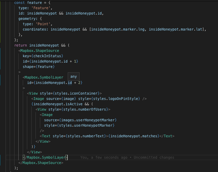Click 'insideHoneypot.isActive' condition
The width and height of the screenshot is (218, 172).
(58, 104)
